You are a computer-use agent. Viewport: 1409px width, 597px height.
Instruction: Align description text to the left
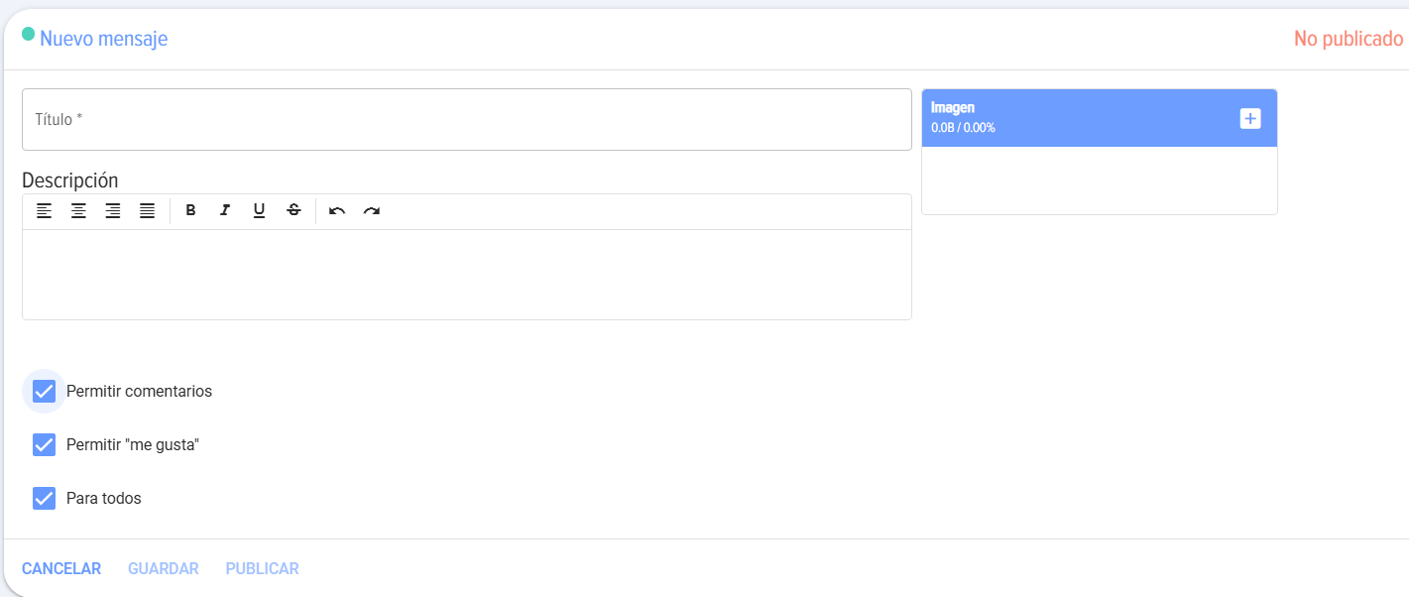[x=44, y=210]
